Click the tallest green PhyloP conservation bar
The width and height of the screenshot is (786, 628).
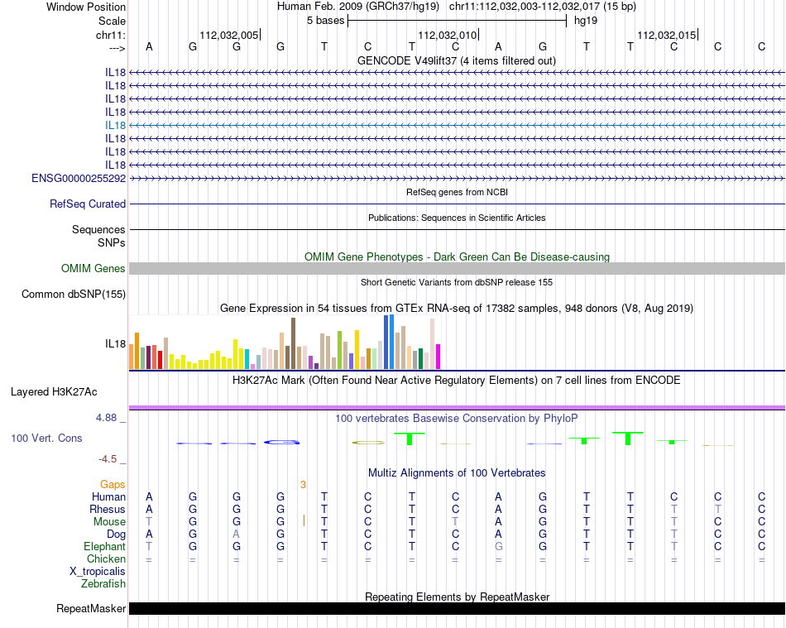coord(629,438)
